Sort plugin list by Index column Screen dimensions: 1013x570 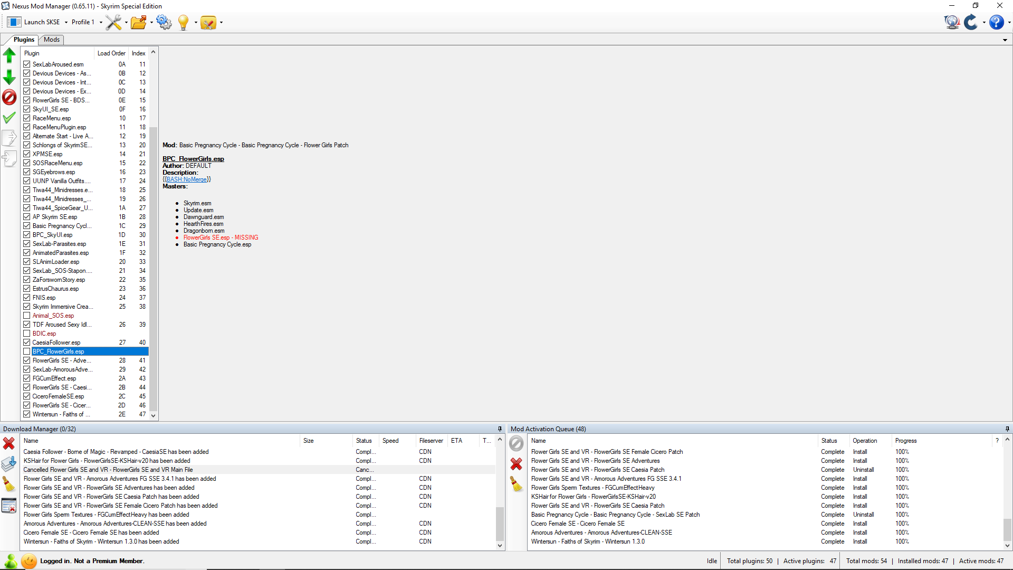[139, 53]
